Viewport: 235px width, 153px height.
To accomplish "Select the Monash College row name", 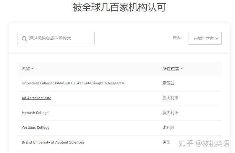I will (x=35, y=113).
